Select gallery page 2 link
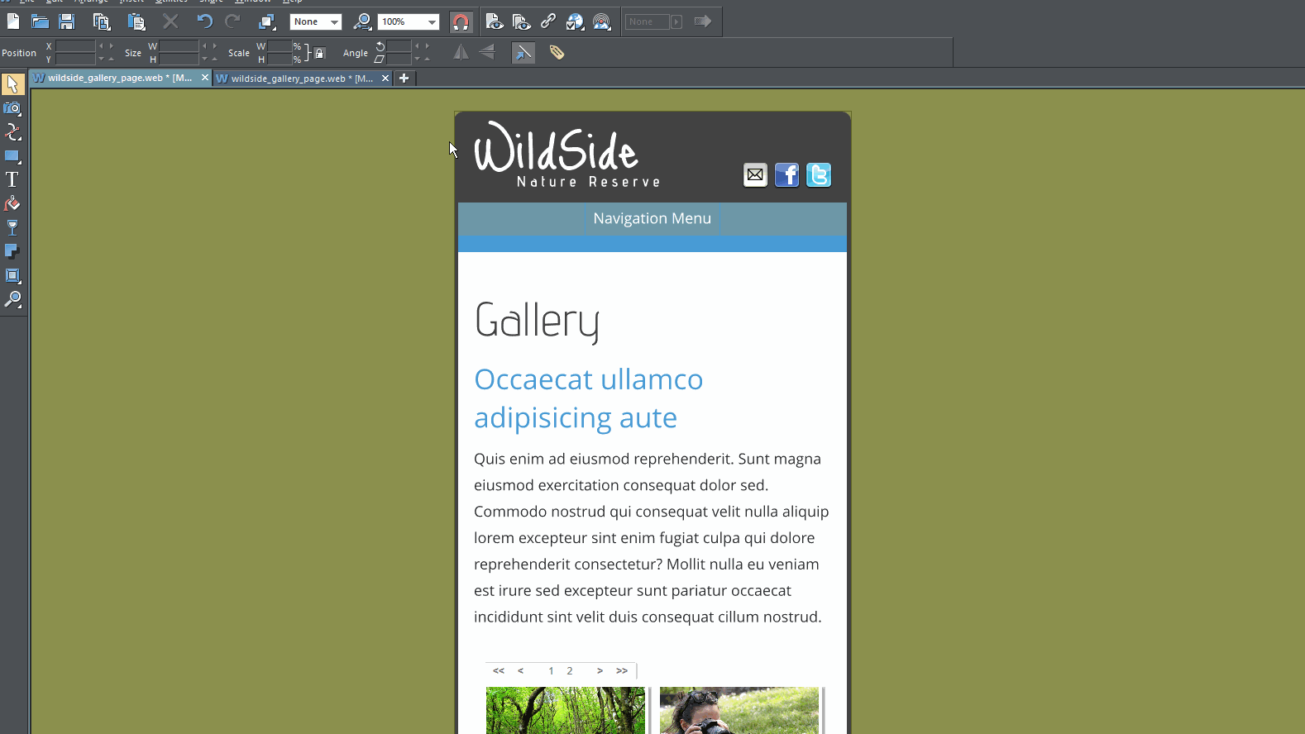The image size is (1305, 734). coord(570,671)
